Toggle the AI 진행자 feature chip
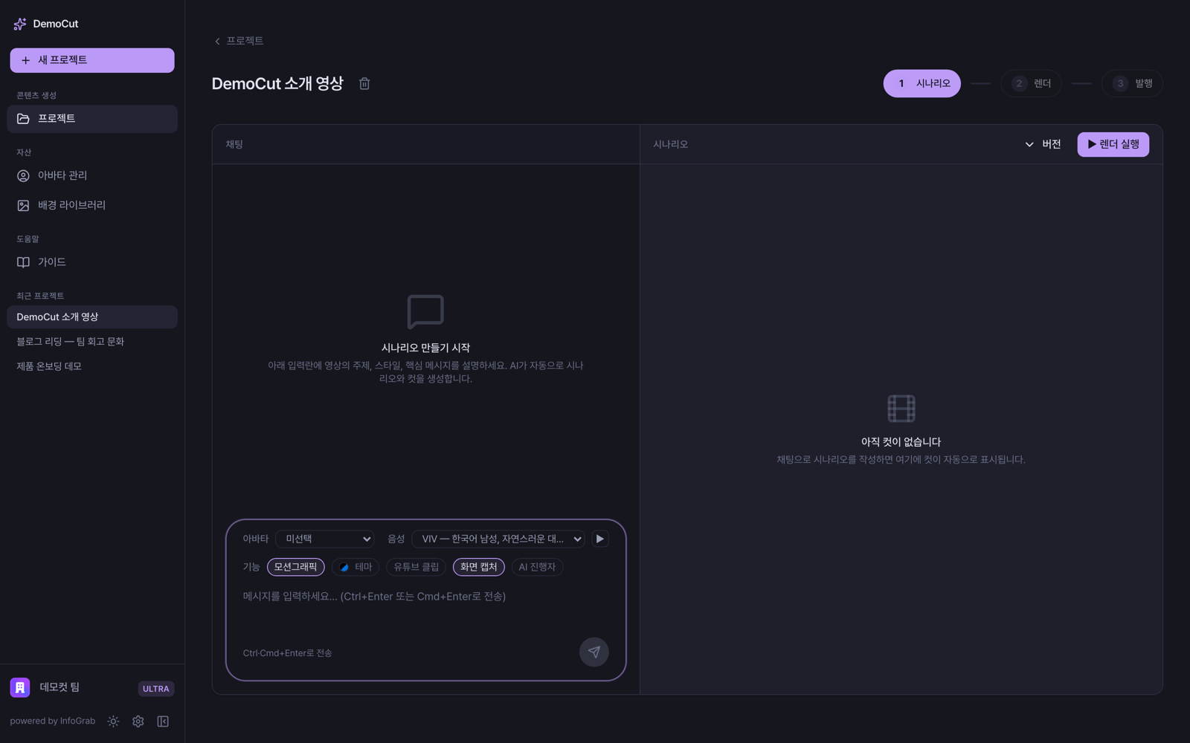 pos(537,567)
